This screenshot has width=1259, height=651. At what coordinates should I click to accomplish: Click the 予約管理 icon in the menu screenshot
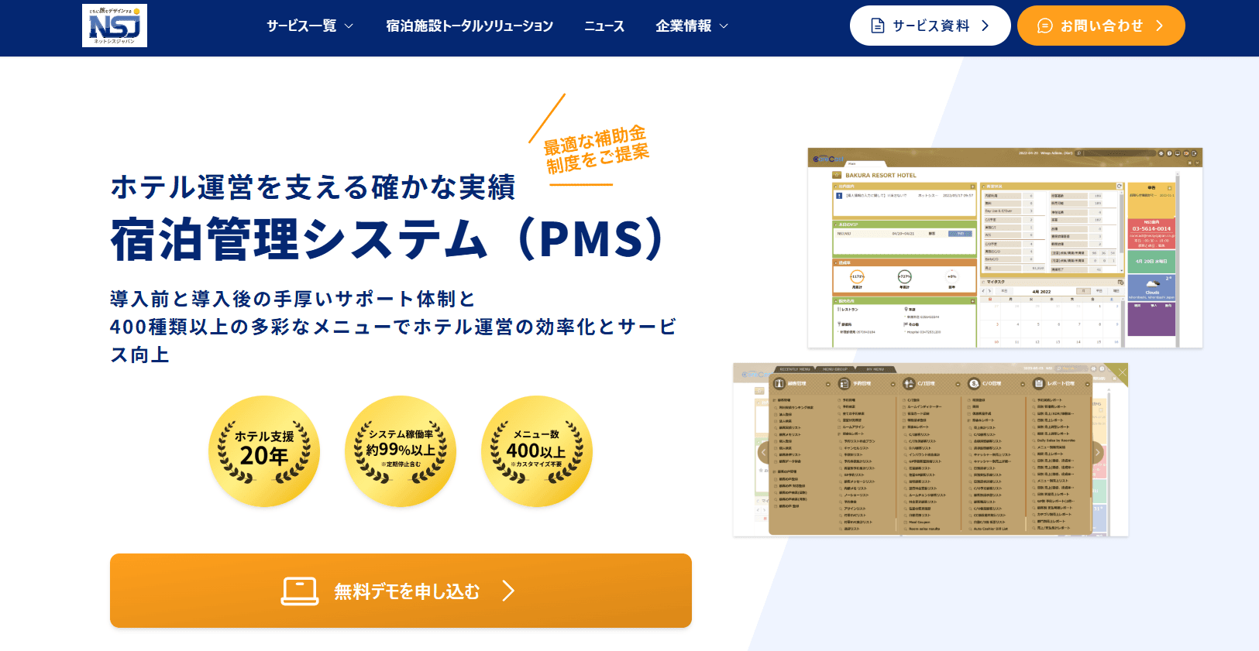844,383
